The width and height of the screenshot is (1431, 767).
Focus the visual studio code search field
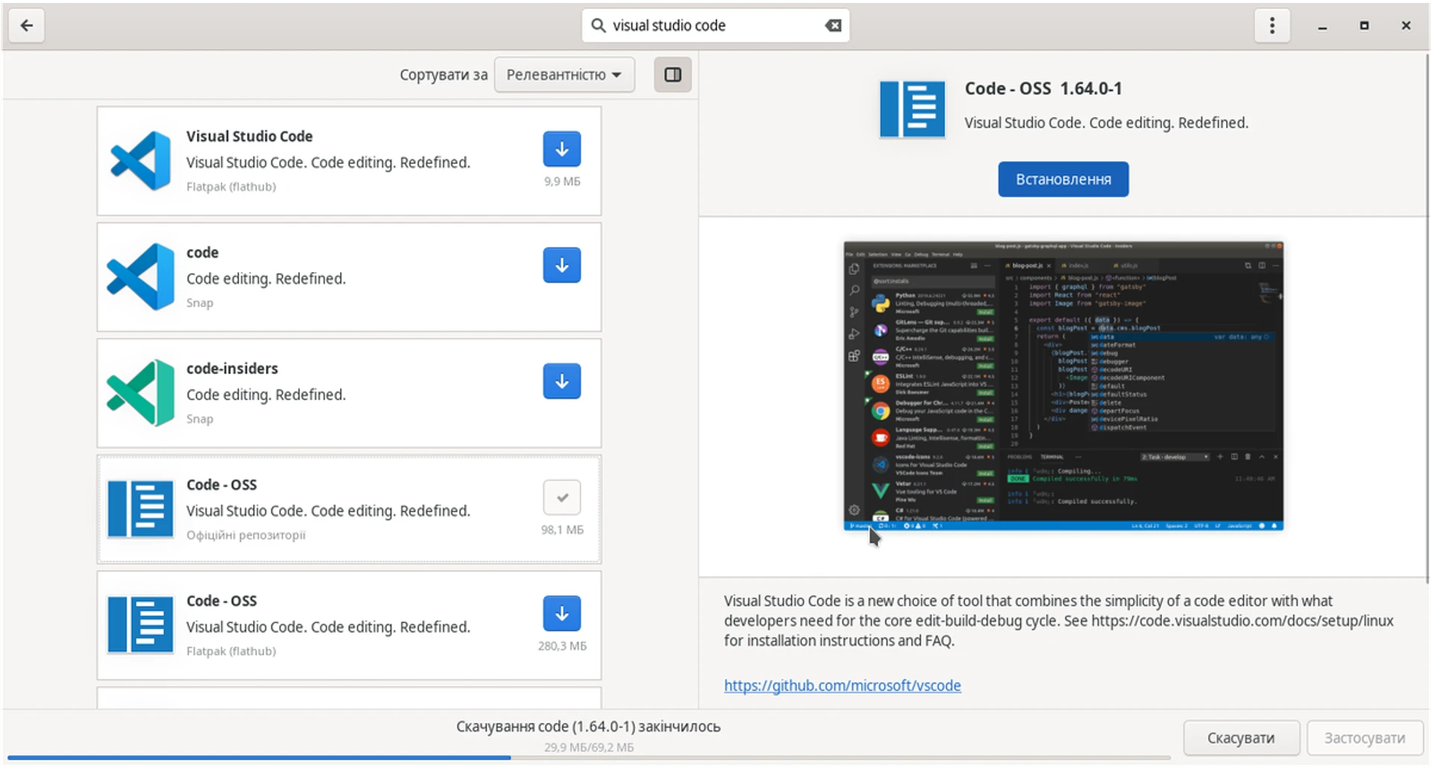(715, 25)
